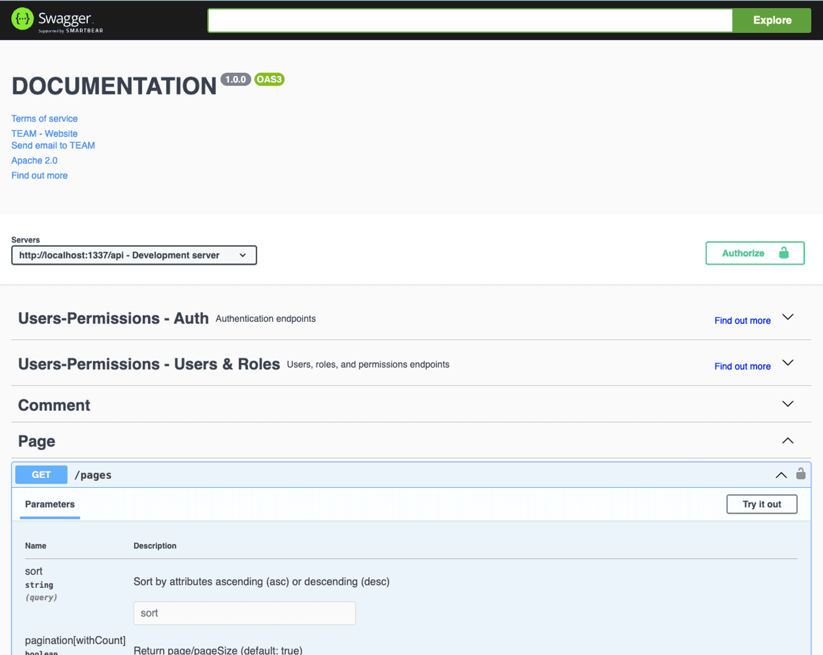823x655 pixels.
Task: Focus the API URL input in top bar
Action: [470, 20]
